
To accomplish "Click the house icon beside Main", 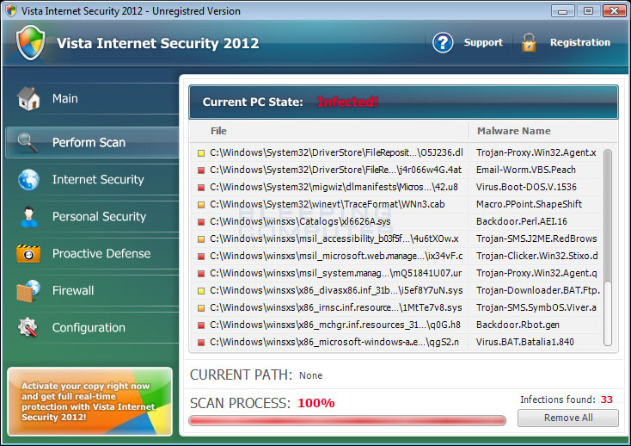I will pyautogui.click(x=28, y=99).
